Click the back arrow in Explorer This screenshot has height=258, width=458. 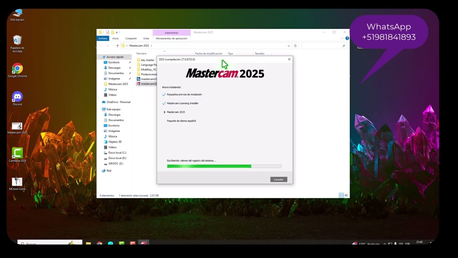[x=101, y=46]
